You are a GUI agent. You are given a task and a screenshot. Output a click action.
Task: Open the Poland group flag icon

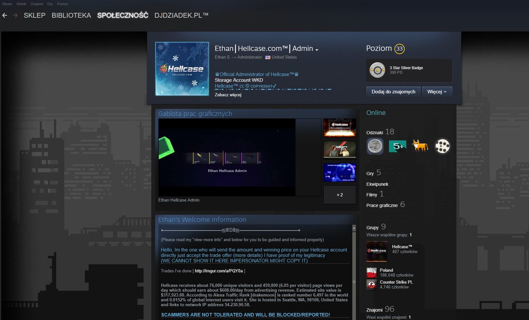(372, 273)
